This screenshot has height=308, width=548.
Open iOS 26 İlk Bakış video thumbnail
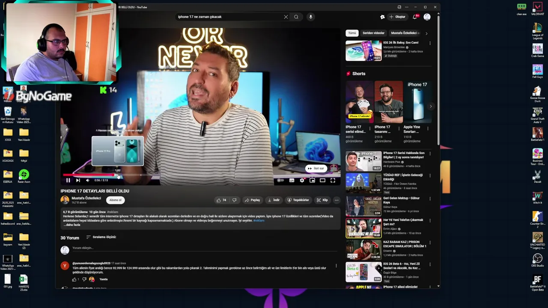(363, 50)
